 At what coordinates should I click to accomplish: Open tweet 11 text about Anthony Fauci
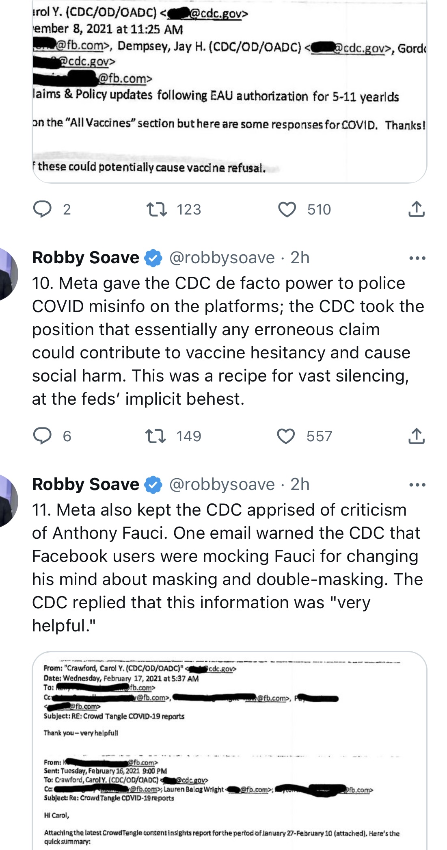[227, 568]
